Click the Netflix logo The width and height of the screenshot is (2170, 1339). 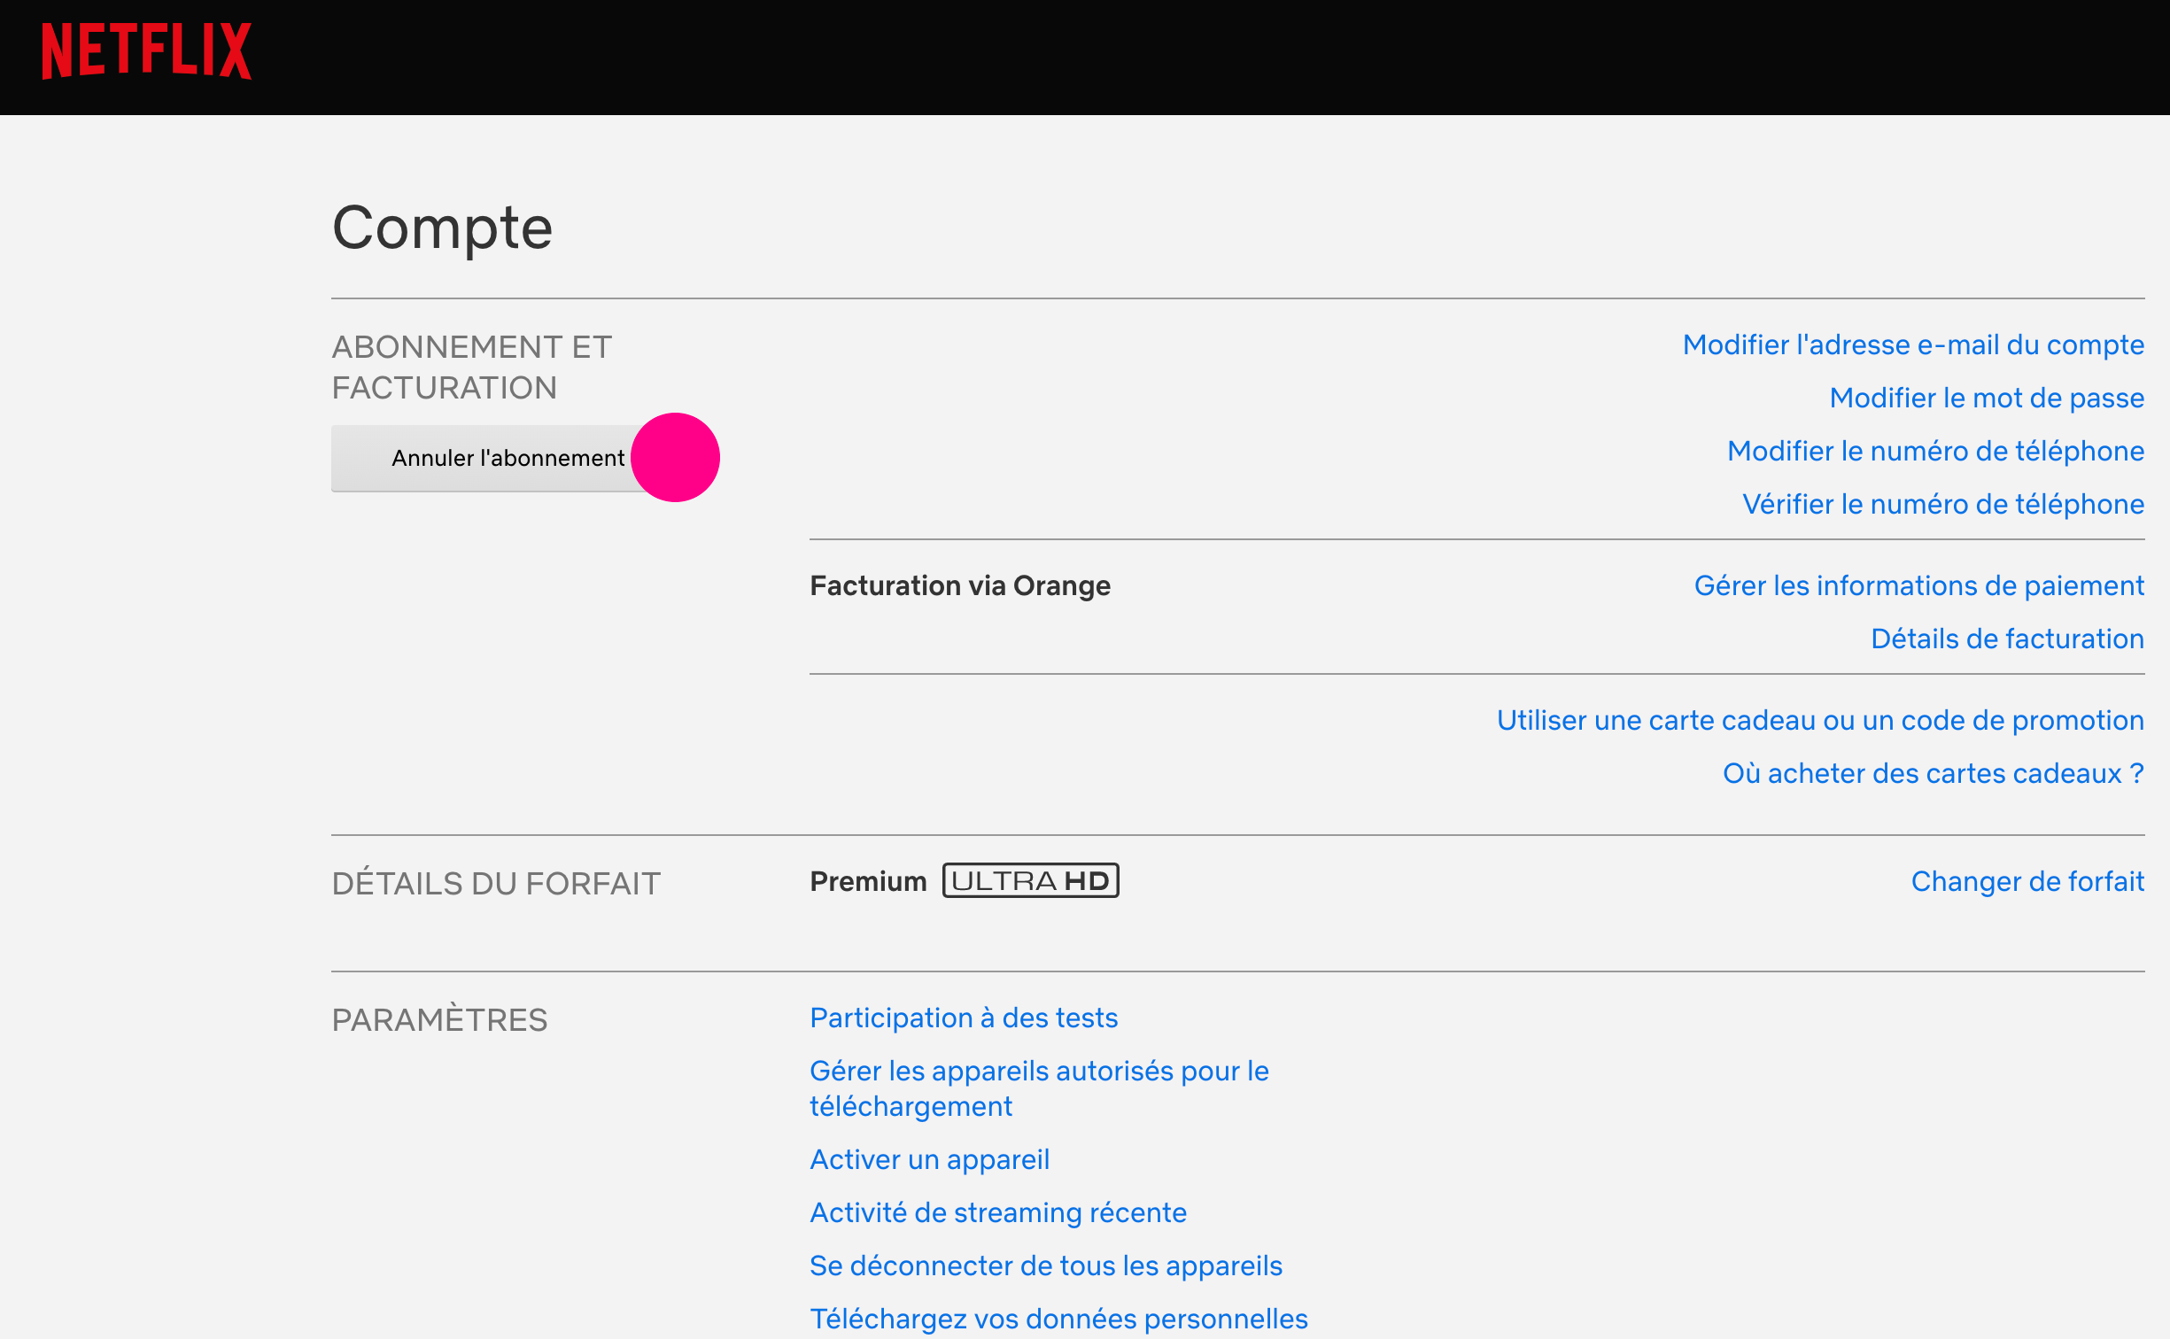[147, 51]
